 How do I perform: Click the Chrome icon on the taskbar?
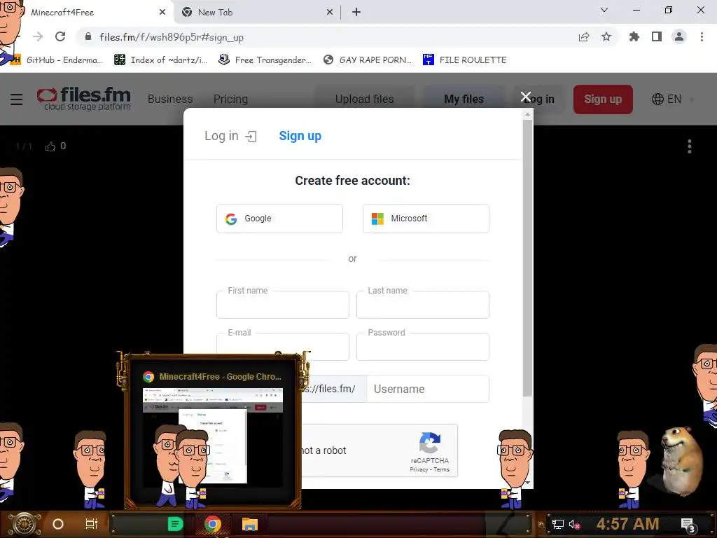click(x=213, y=524)
